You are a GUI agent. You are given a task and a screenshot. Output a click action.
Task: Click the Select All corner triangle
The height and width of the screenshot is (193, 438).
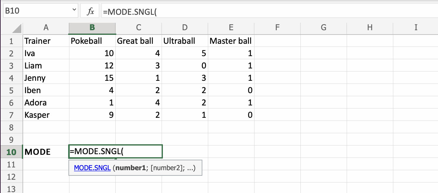(x=18, y=29)
